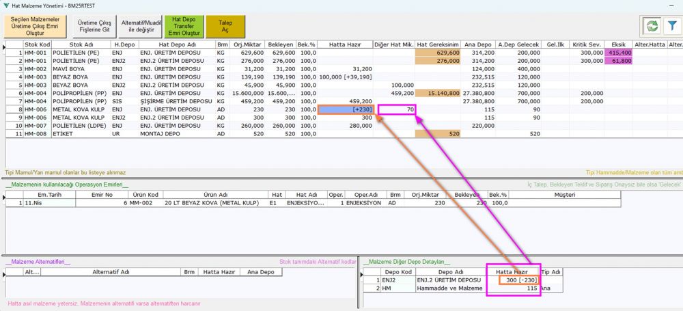Click the 300 [-230] Hatta Hazır value
Viewport: 683px width, 311px height.
pos(519,280)
